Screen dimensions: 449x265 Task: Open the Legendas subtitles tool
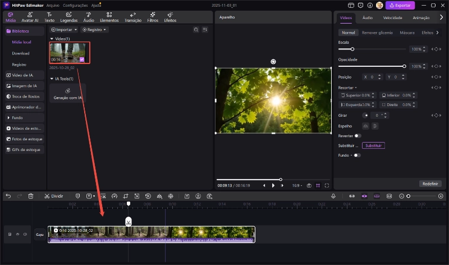[68, 17]
